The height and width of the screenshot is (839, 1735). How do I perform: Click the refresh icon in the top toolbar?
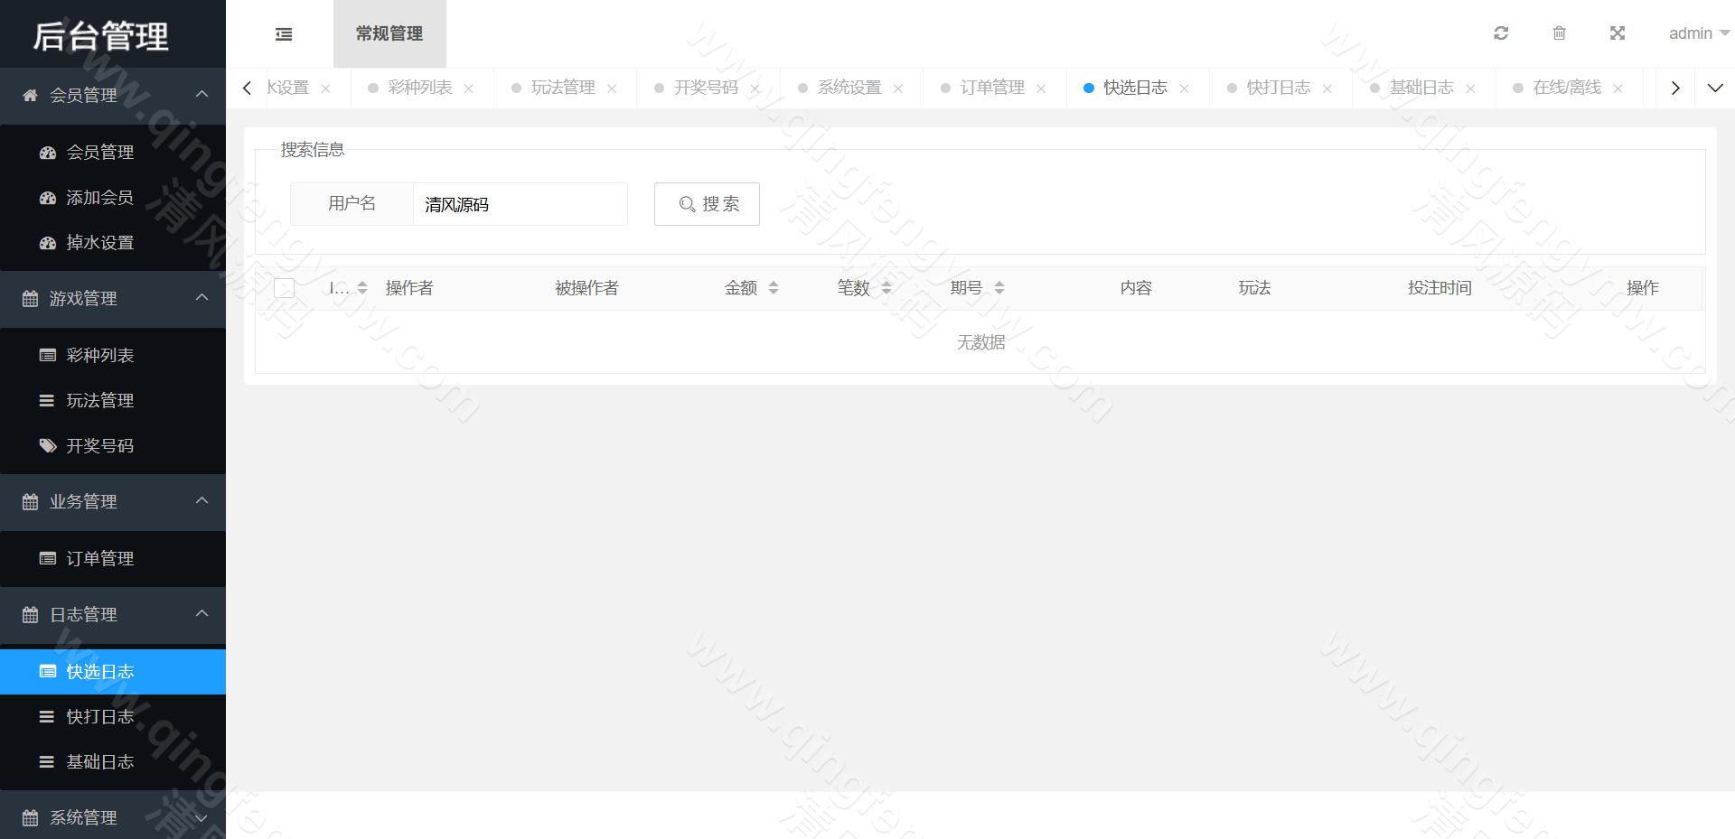(1501, 33)
